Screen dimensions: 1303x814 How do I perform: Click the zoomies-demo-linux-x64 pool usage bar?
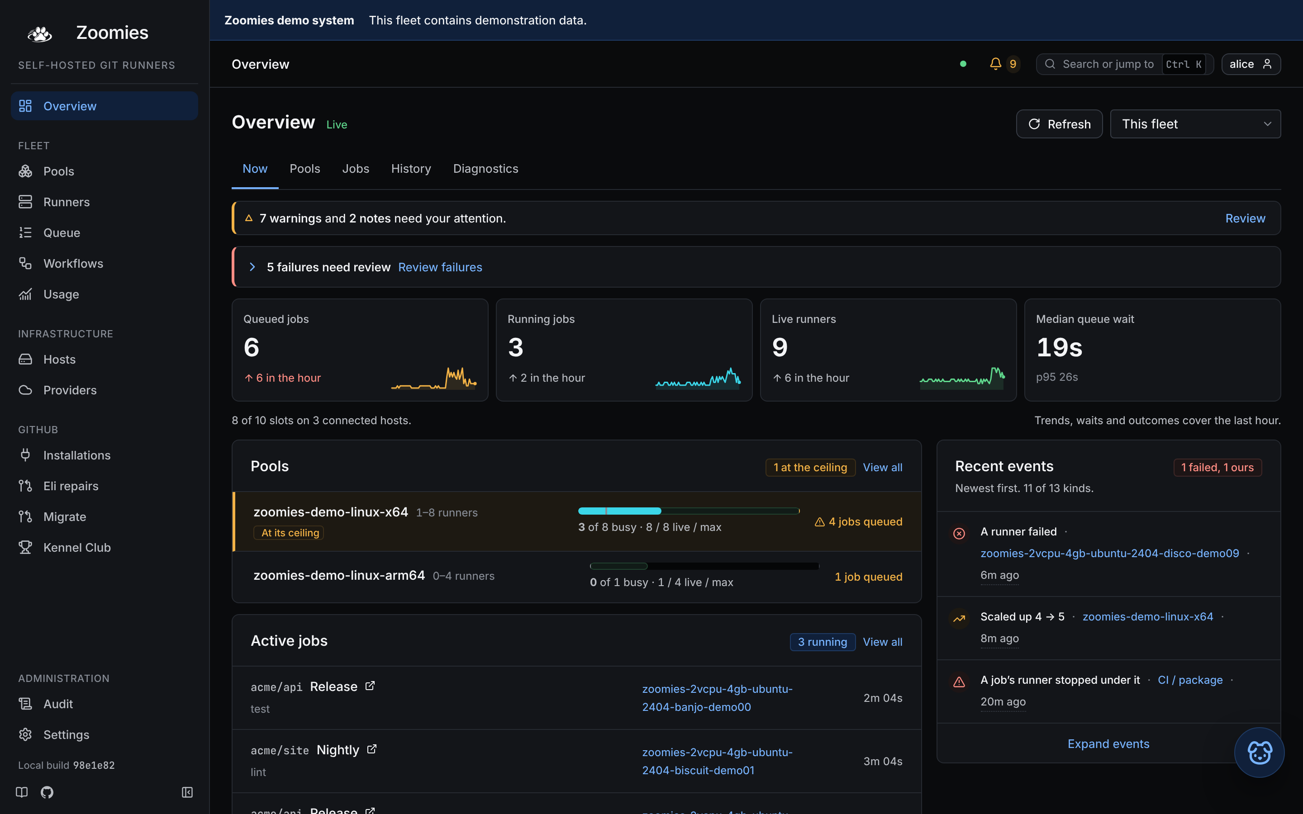pos(689,511)
